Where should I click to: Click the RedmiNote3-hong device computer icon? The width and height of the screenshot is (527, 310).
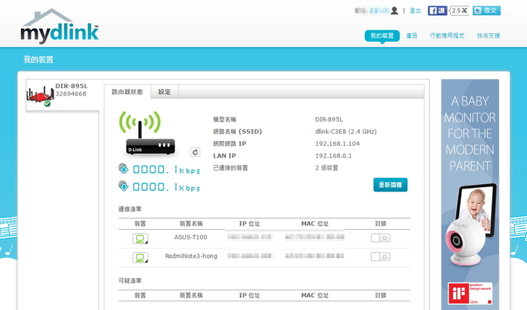(x=140, y=257)
